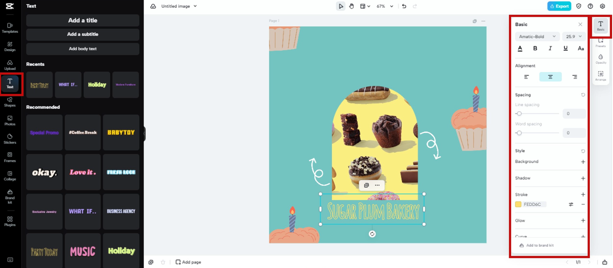The height and width of the screenshot is (268, 613).
Task: Open the Stickers sidebar panel
Action: pyautogui.click(x=10, y=139)
